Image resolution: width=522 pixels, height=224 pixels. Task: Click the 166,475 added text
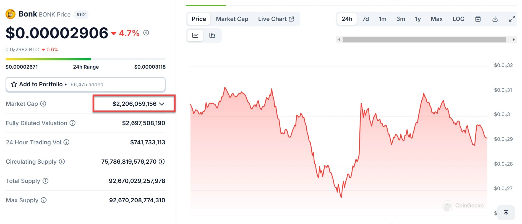pos(86,85)
